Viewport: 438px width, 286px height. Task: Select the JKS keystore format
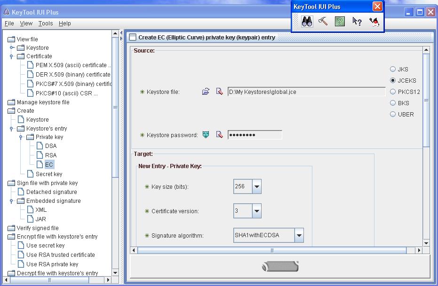tap(393, 69)
